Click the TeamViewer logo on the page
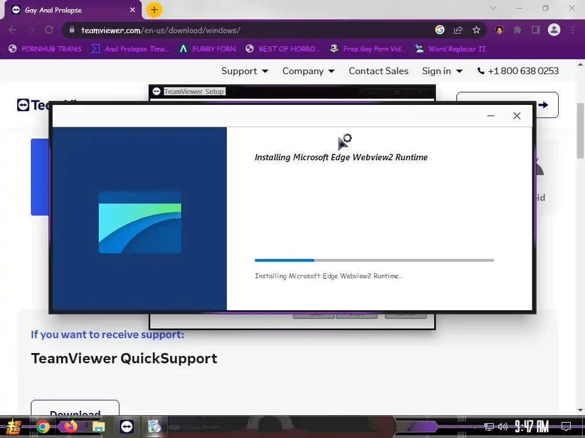 point(33,105)
